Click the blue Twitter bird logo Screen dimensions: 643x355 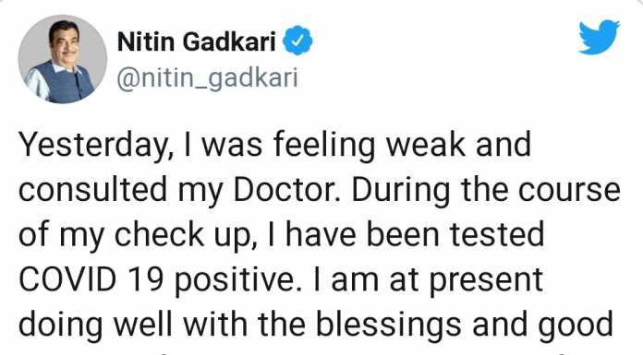click(600, 37)
